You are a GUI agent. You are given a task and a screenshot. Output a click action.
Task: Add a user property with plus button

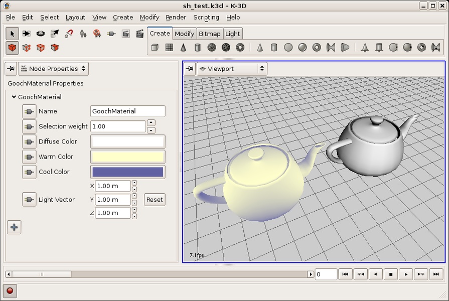[14, 227]
